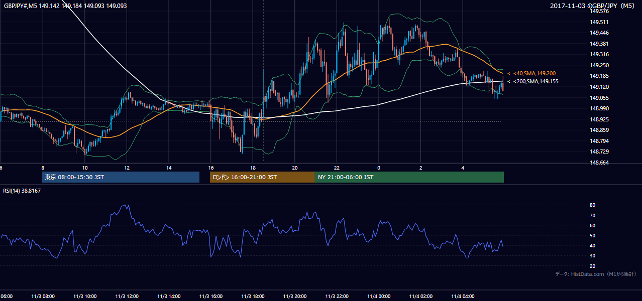Click the 148.990 price axis value

600,108
